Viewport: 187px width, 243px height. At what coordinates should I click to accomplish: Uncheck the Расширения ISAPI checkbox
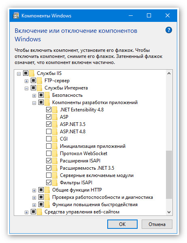pyautogui.click(x=49, y=160)
